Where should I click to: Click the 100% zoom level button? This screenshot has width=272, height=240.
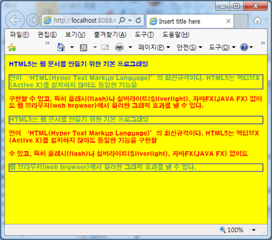click(x=231, y=230)
